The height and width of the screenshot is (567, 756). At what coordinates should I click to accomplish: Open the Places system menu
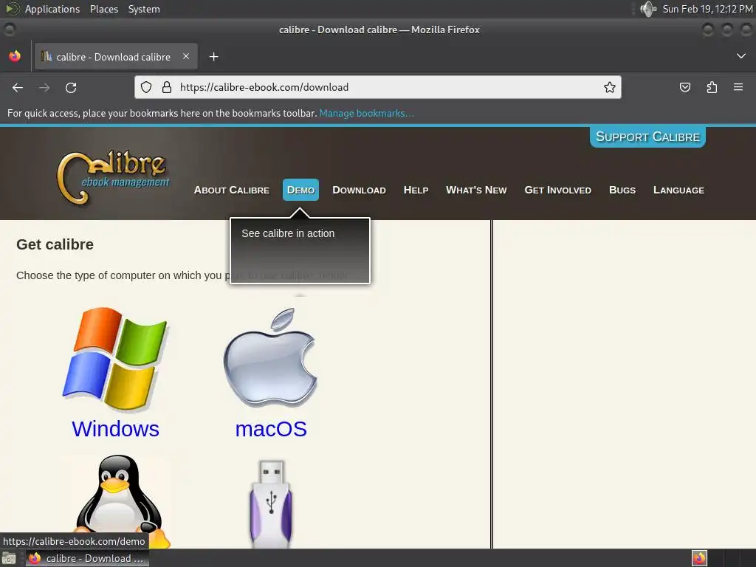103,9
